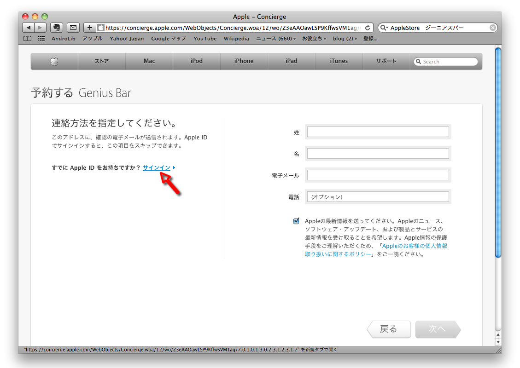The image size is (520, 368).
Task: Click the 電子メール input field
Action: tap(378, 175)
